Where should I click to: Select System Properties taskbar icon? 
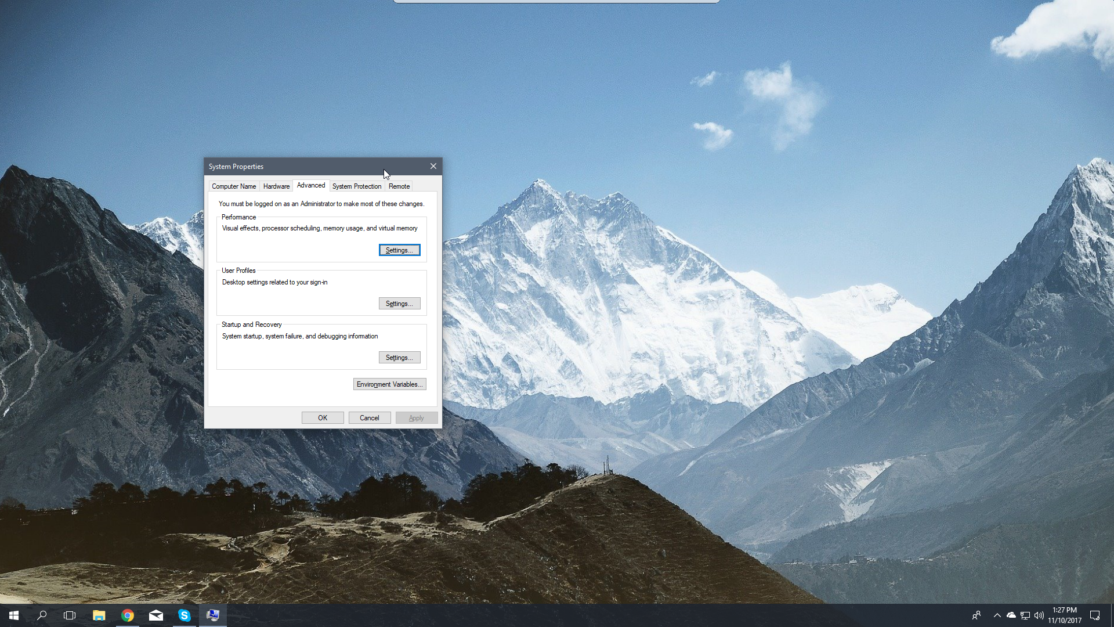pos(213,615)
